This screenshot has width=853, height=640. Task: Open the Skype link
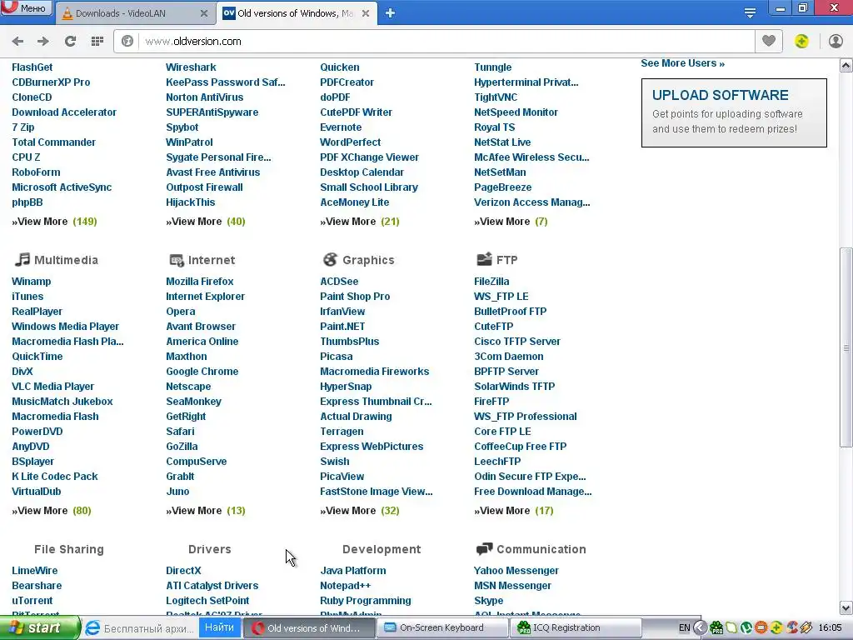(x=488, y=601)
